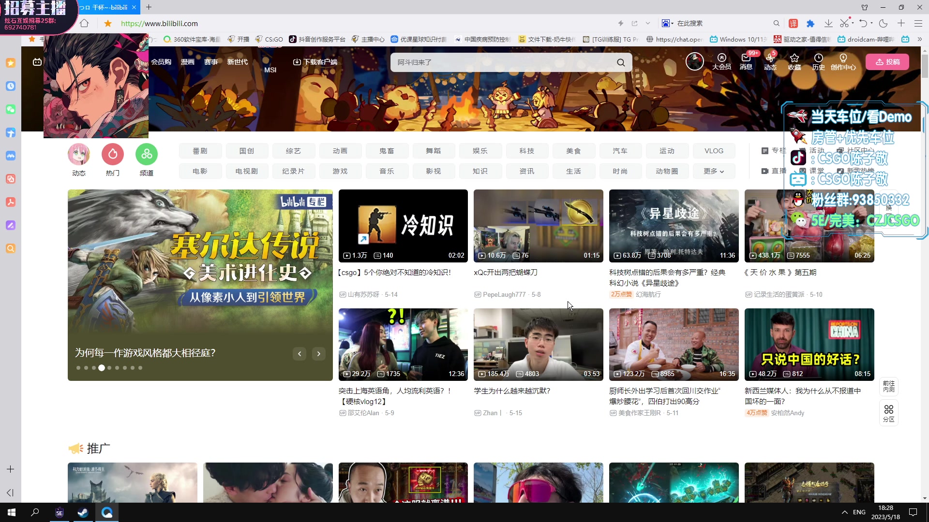Open the 动态 fan-shaped icon in header
Screen dimensions: 929x522
[770, 58]
